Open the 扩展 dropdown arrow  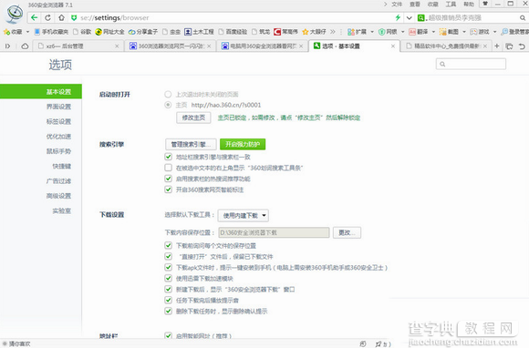click(372, 32)
